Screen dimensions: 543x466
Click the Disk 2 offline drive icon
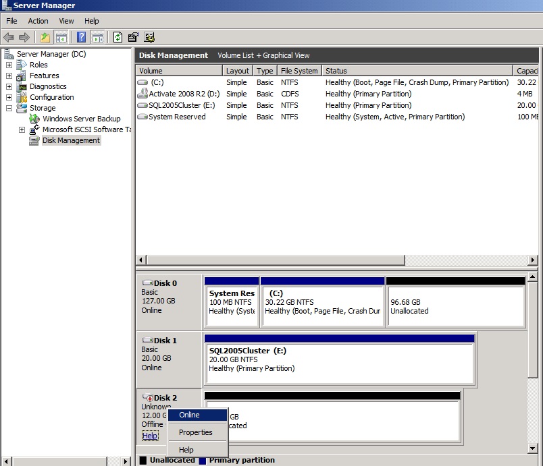[x=148, y=398]
